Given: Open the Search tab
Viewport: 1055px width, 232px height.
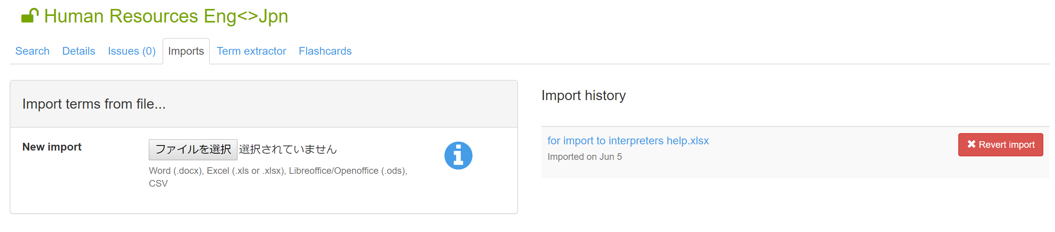Looking at the screenshot, I should 32,51.
